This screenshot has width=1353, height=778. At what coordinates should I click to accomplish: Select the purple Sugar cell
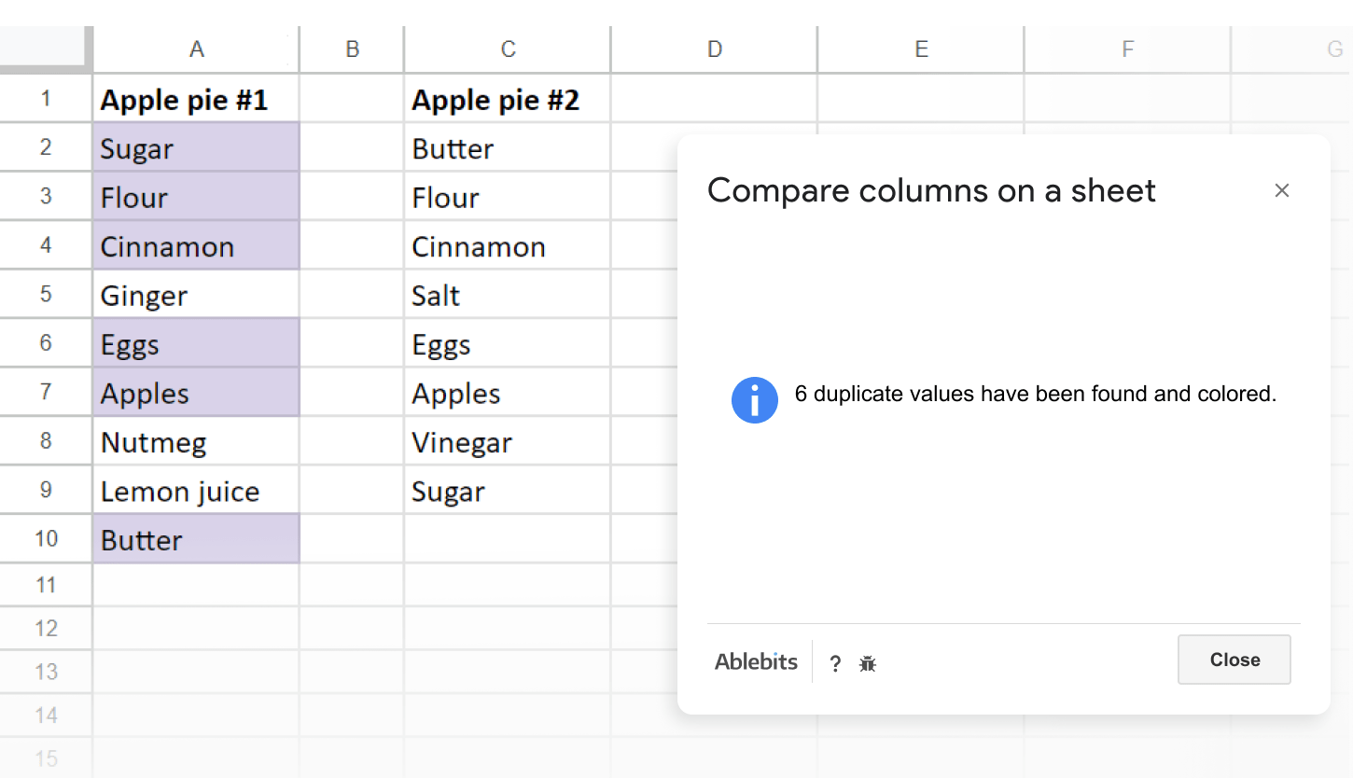[x=196, y=148]
